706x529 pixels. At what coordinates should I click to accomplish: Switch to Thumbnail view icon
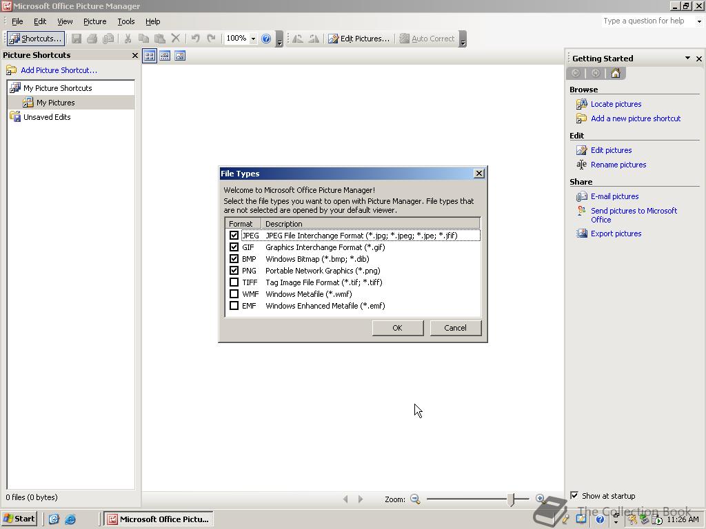[x=150, y=56]
